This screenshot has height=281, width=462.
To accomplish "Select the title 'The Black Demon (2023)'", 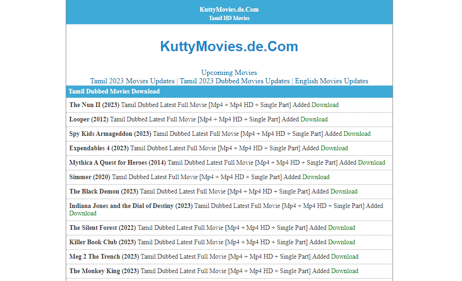I will pyautogui.click(x=103, y=191).
